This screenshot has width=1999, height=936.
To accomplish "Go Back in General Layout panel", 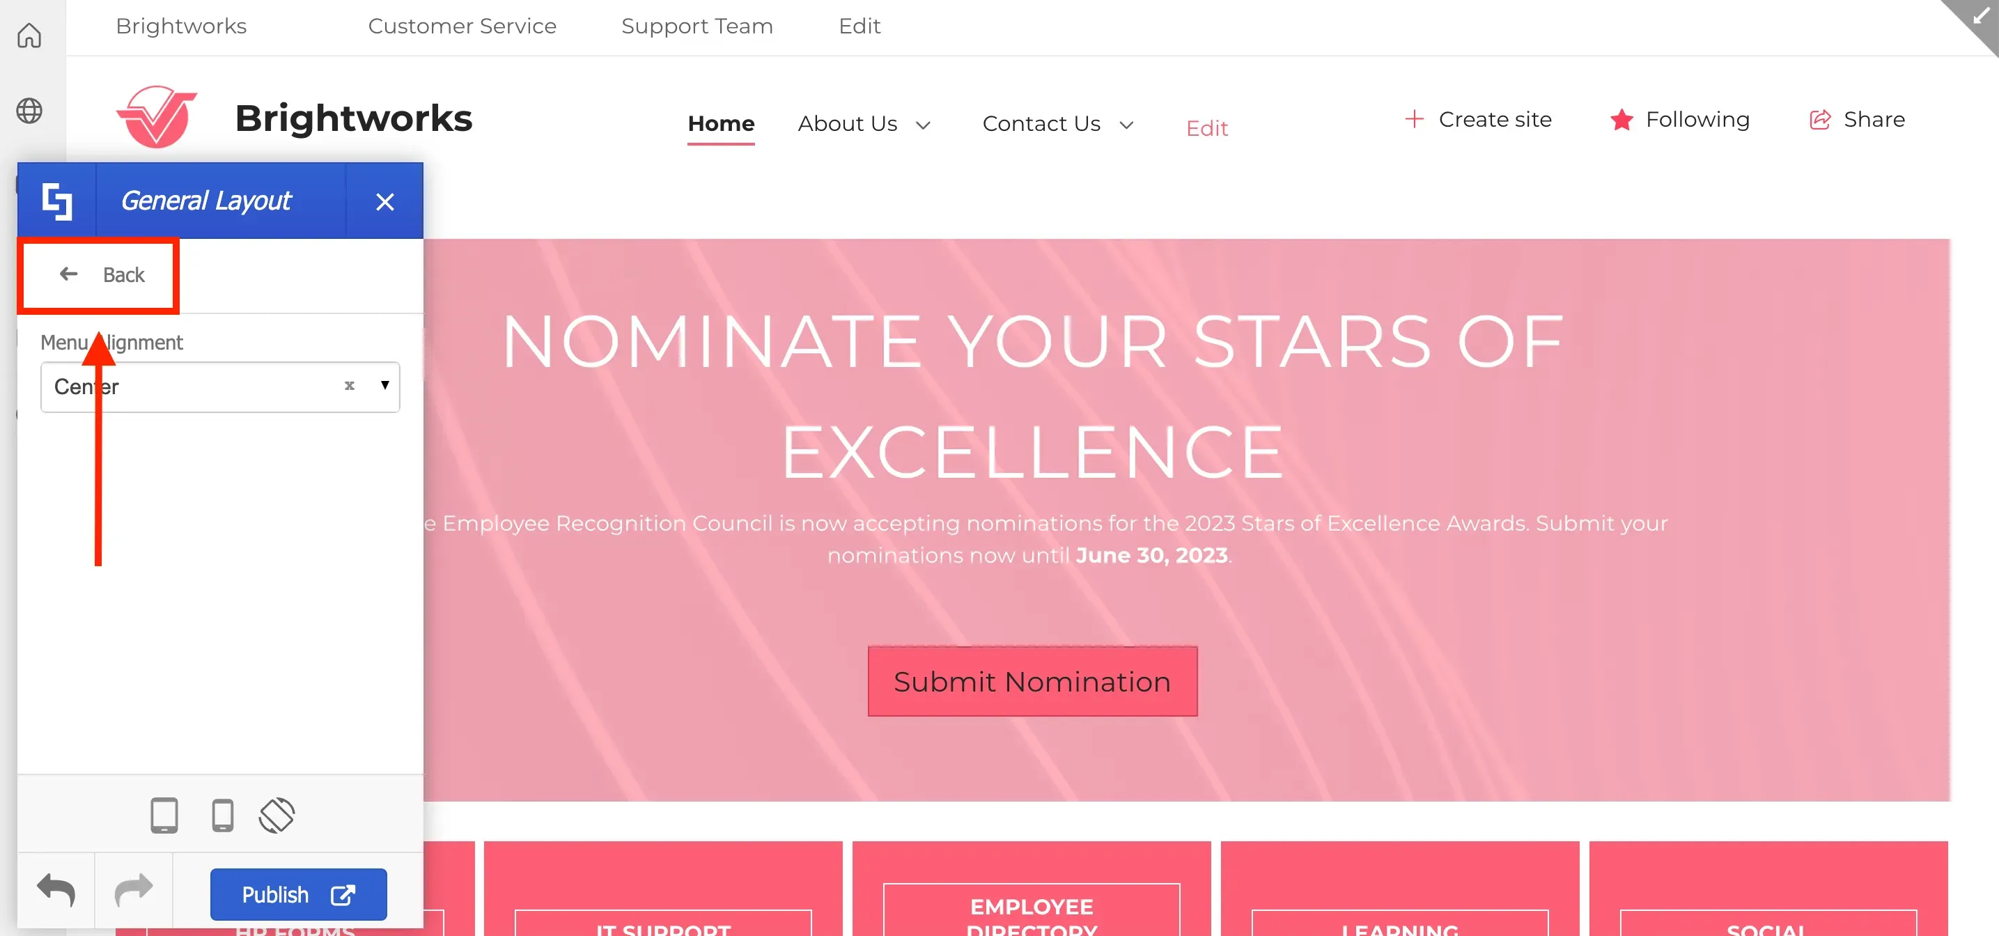I will 101,275.
